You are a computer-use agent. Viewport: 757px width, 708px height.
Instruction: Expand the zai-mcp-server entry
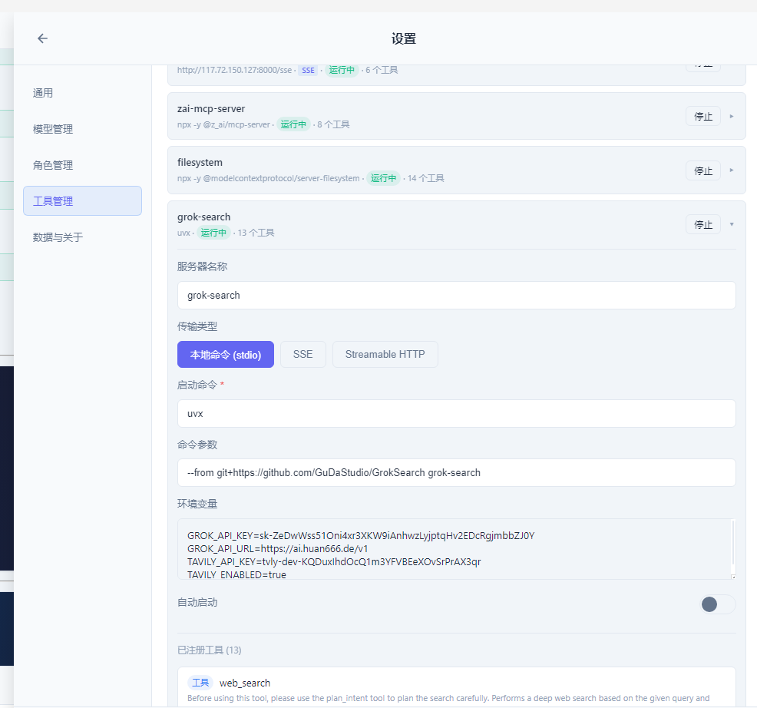point(732,117)
